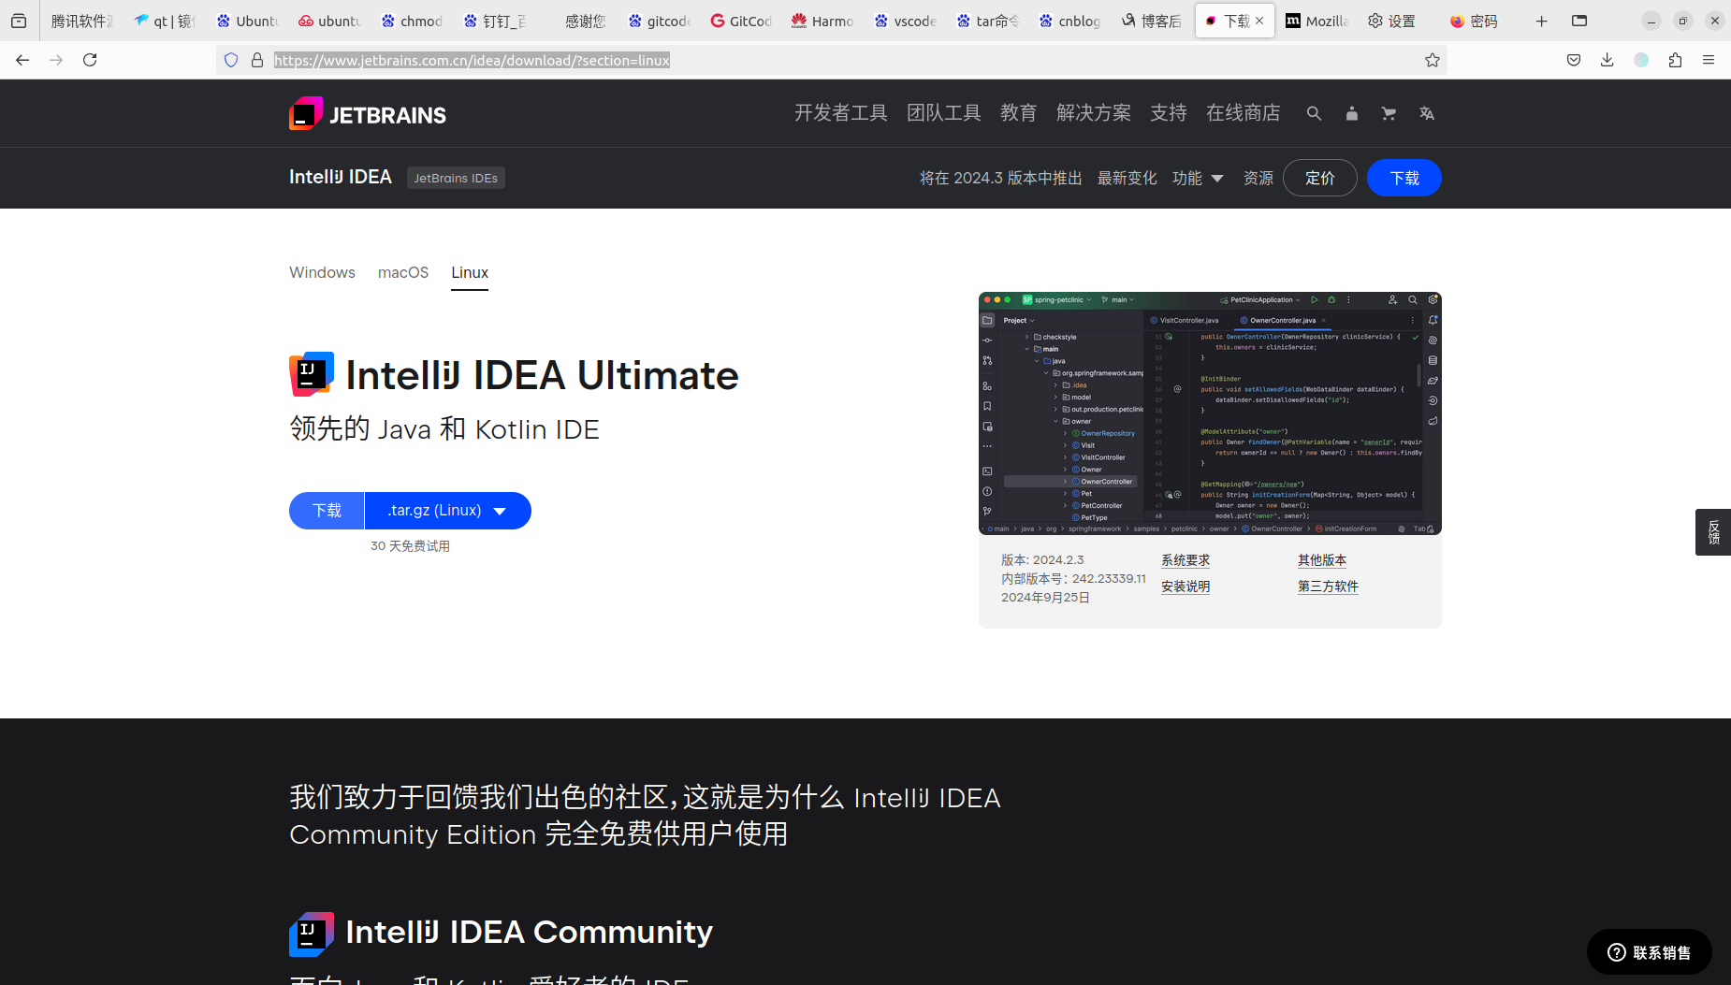Click the IntelliJ IDEA product title link

click(x=341, y=177)
